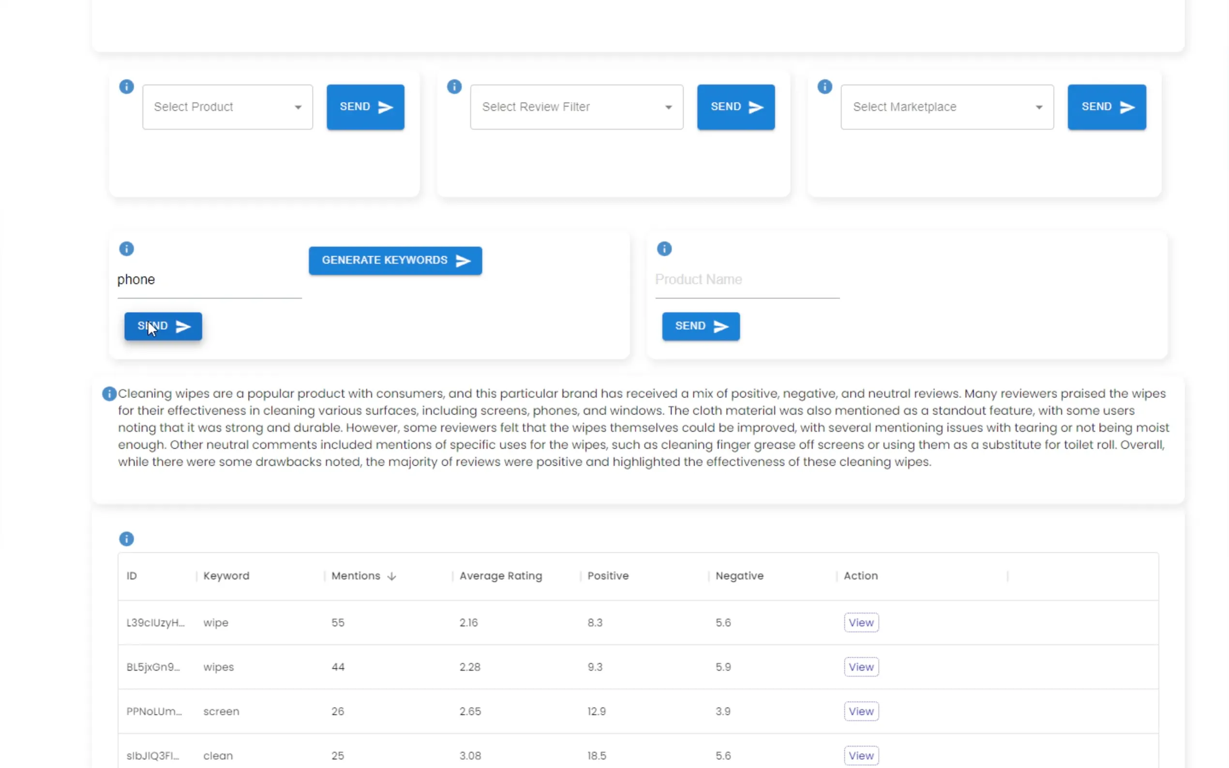
Task: View details for the wipe keyword
Action: tap(861, 623)
